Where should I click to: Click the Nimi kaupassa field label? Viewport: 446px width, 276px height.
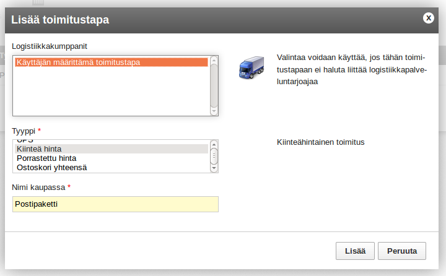pyautogui.click(x=38, y=188)
